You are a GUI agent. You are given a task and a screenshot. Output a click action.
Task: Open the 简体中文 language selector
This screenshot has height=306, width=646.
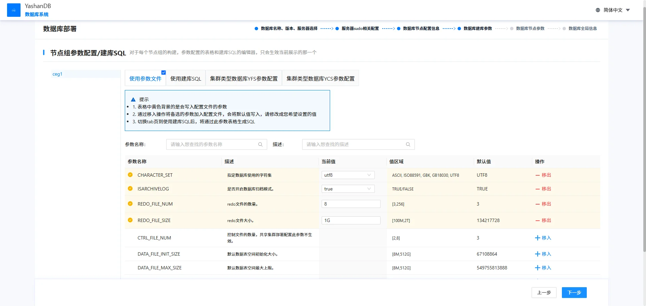613,10
